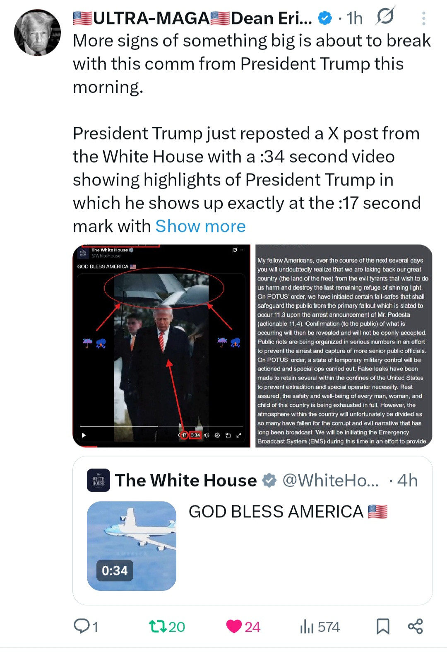
Task: Open the umbrella video screenshot image
Action: click(x=161, y=346)
